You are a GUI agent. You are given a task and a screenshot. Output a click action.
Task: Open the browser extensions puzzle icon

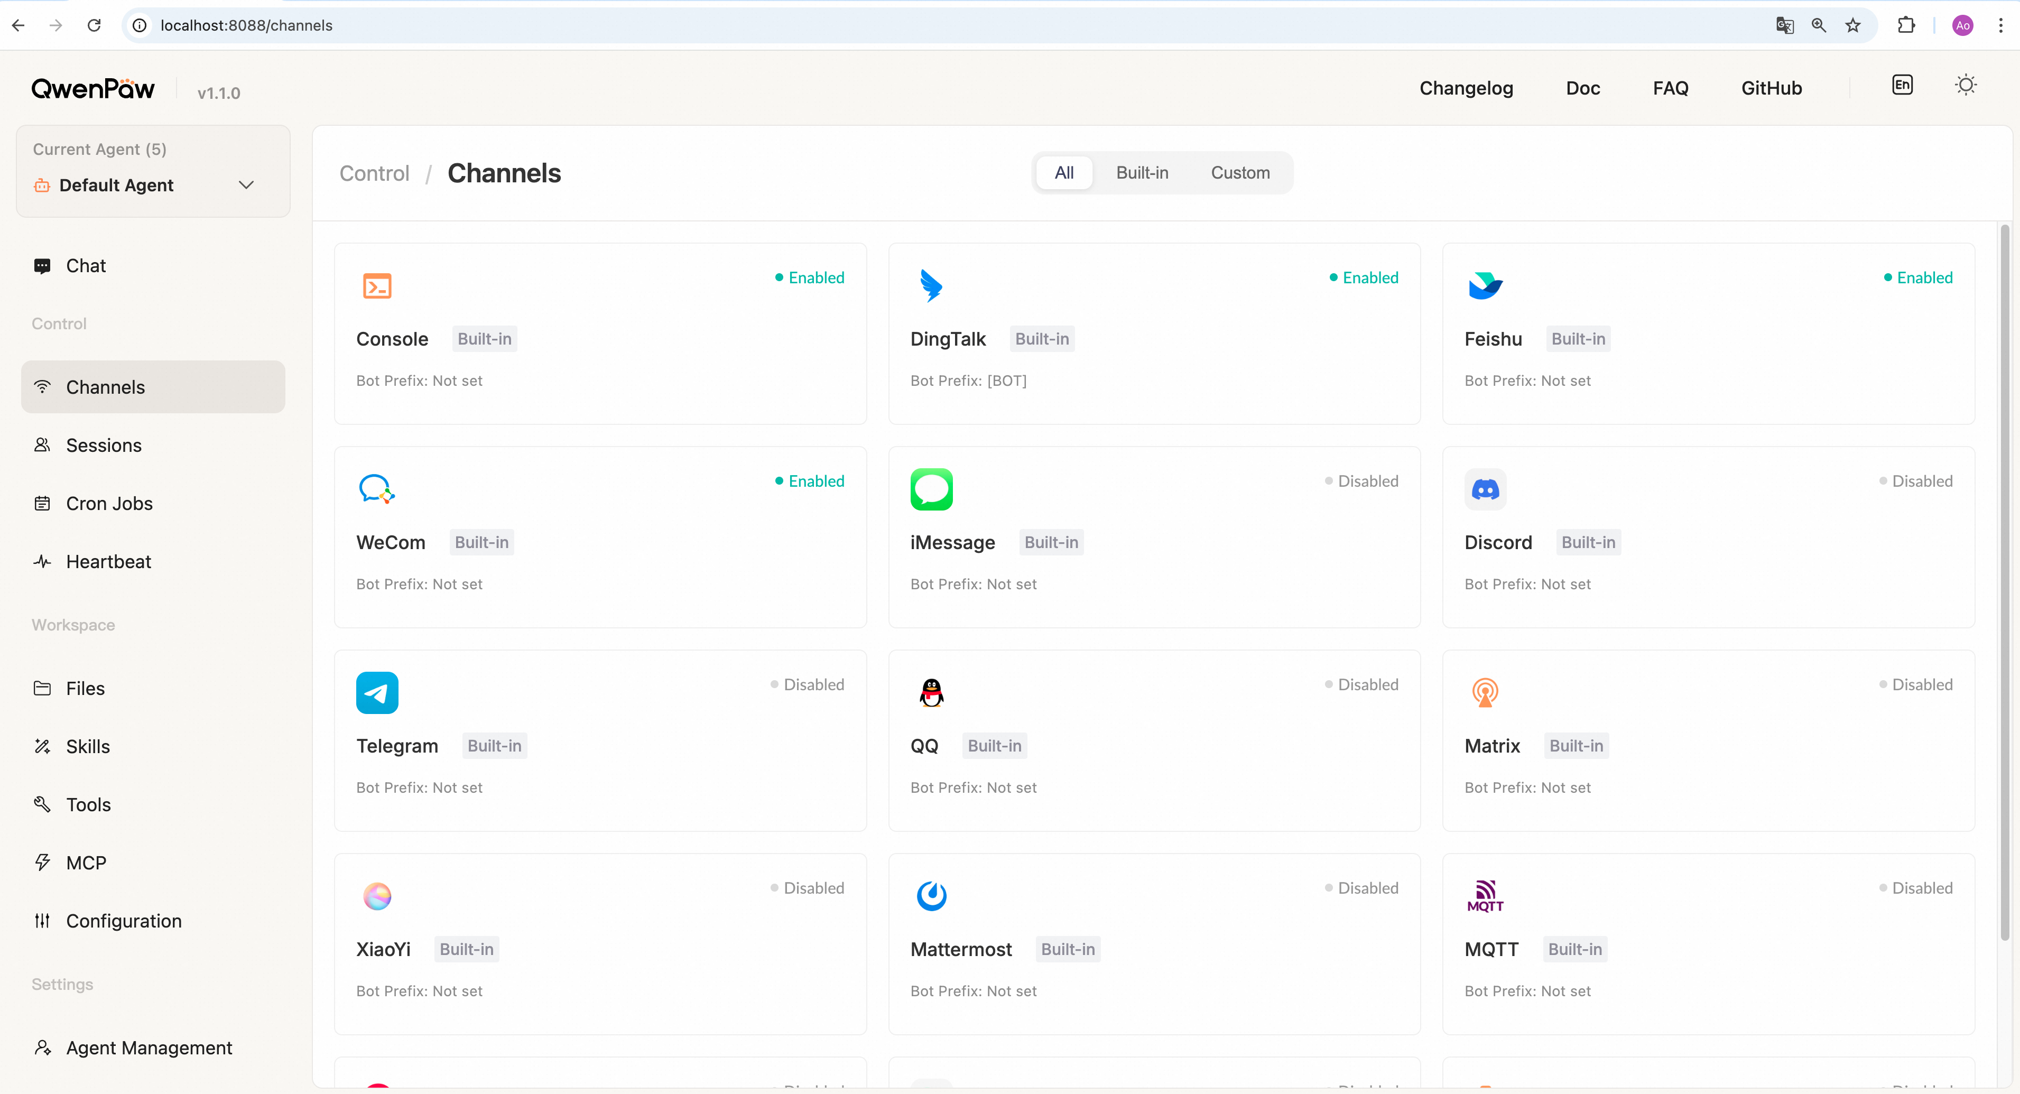click(1906, 25)
